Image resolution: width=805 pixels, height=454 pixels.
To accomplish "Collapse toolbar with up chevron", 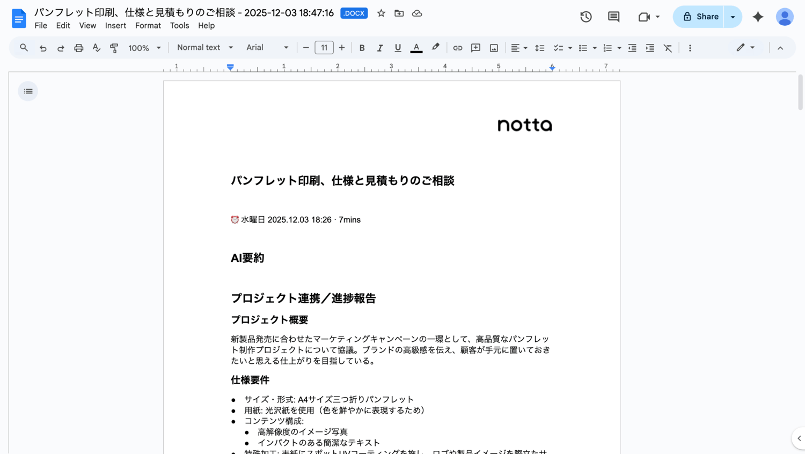I will click(780, 48).
